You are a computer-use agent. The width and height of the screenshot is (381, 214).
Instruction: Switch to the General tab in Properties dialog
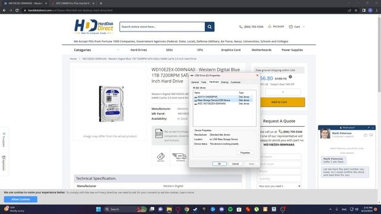click(x=195, y=82)
